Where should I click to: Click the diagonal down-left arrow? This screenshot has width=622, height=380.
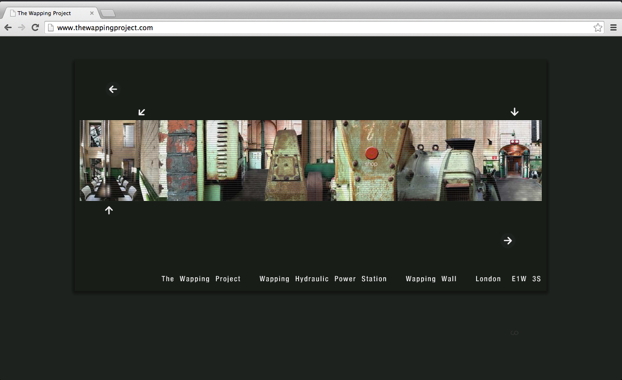[142, 112]
